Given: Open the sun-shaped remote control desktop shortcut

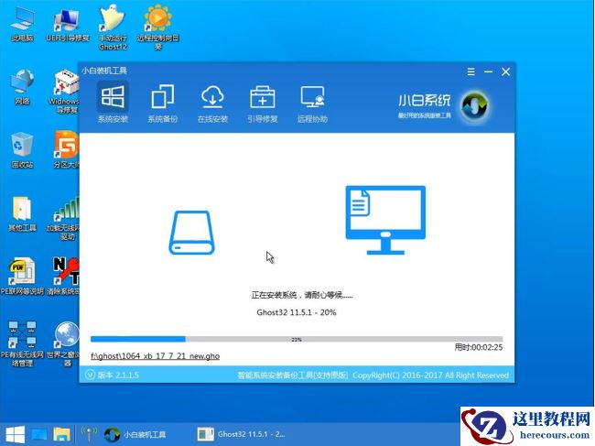Looking at the screenshot, I should (157, 27).
